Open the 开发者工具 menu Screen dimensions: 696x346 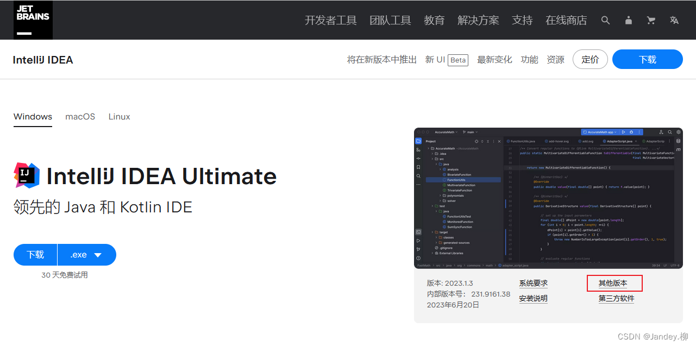[330, 20]
